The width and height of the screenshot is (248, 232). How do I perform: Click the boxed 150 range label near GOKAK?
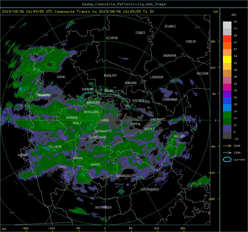click(x=50, y=65)
